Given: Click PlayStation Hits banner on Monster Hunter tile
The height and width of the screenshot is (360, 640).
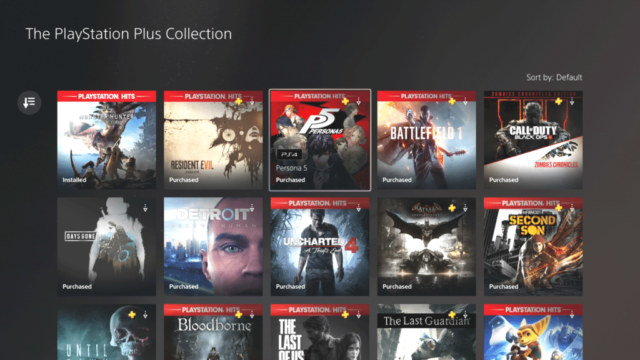Looking at the screenshot, I should click(106, 96).
